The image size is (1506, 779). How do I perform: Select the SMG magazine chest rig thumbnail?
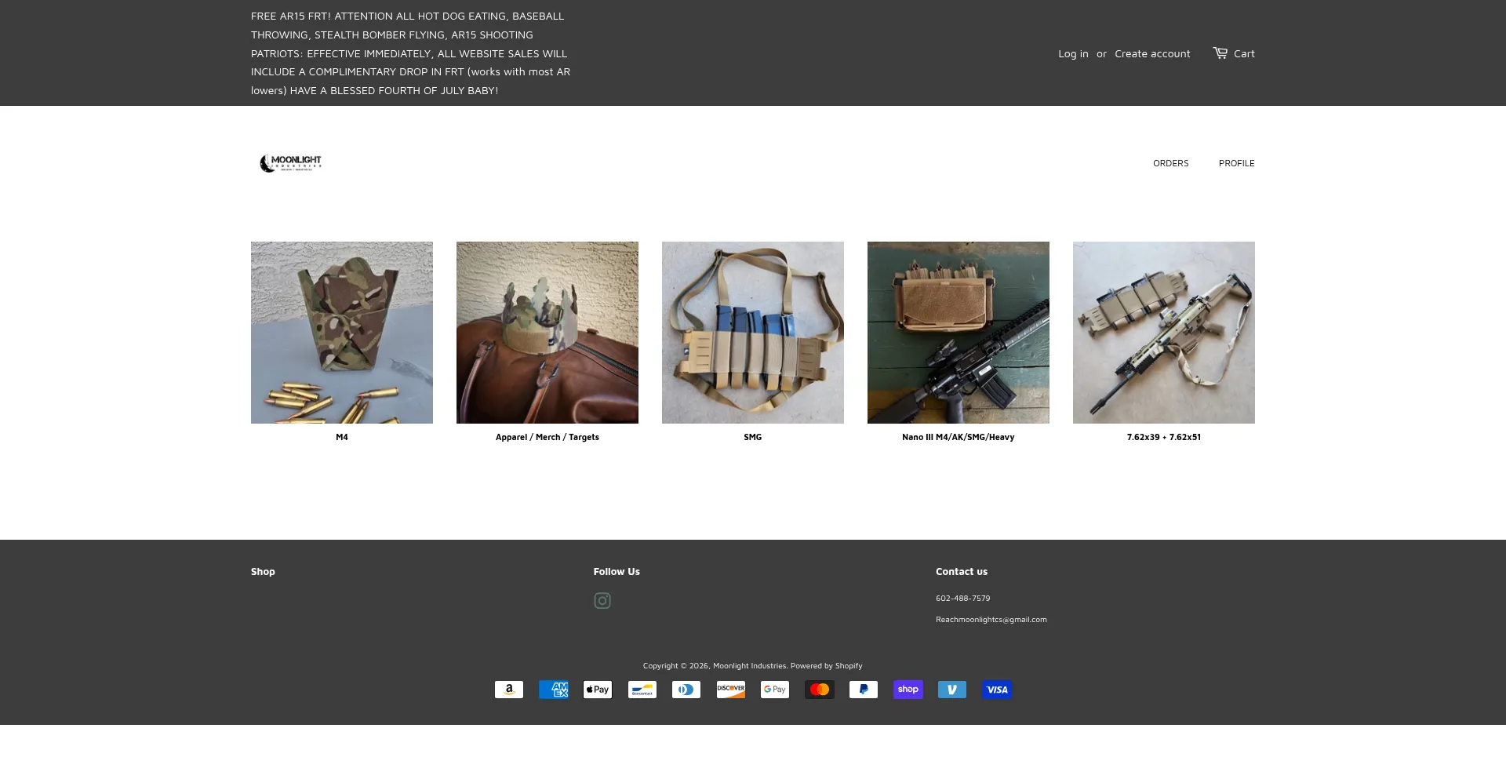tap(753, 333)
